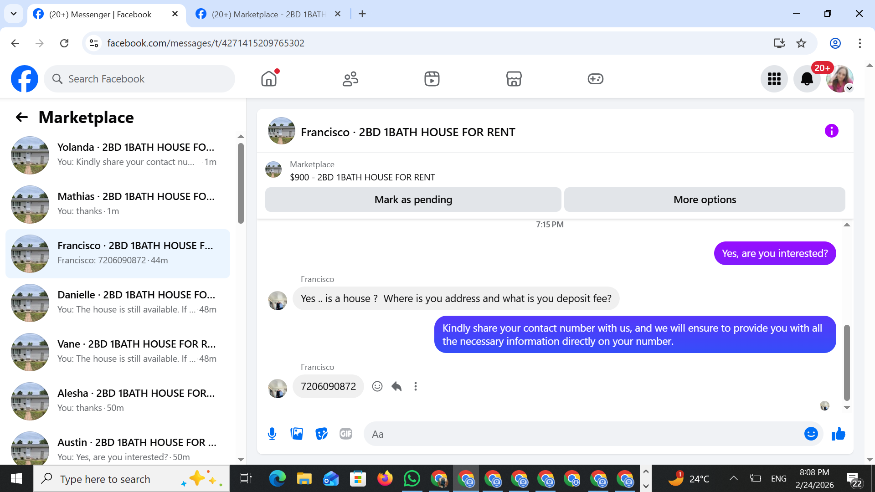Open the sticker picker icon
The height and width of the screenshot is (492, 875).
pos(321,434)
